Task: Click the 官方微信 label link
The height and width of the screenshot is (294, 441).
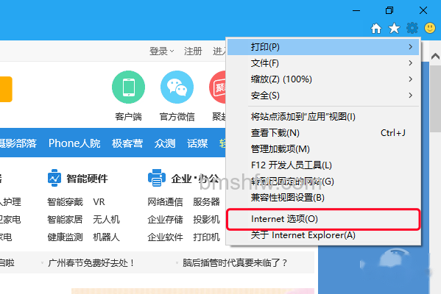Action: coord(177,117)
